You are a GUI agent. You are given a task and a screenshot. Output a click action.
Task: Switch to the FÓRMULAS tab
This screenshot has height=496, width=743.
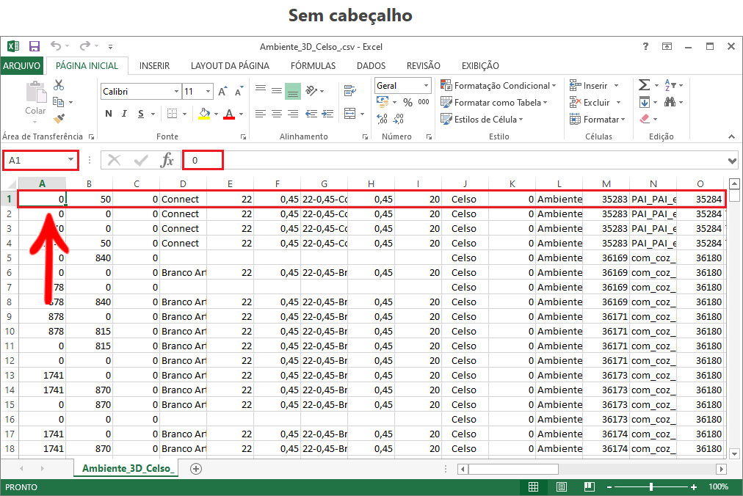coord(313,66)
